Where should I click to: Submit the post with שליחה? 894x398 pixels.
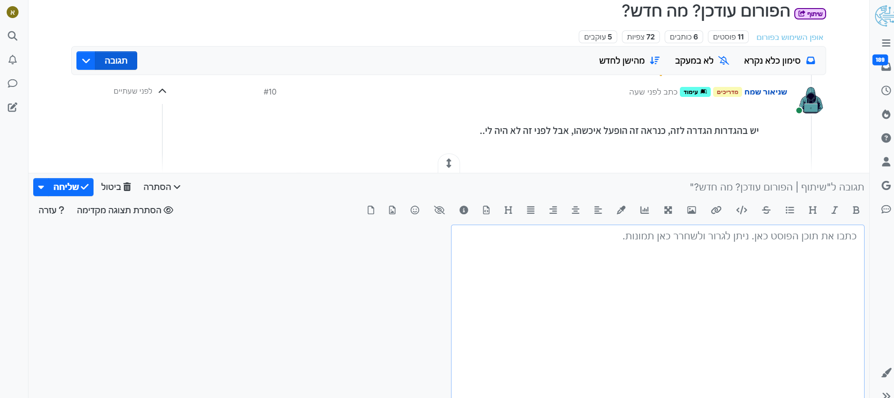click(x=71, y=187)
